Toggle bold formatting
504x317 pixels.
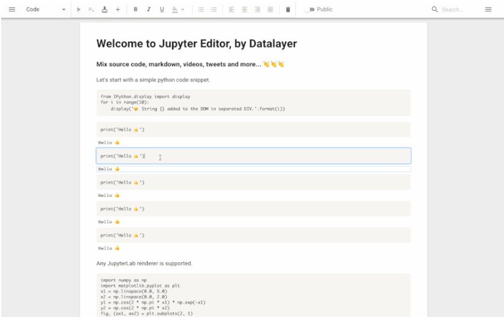tap(136, 9)
